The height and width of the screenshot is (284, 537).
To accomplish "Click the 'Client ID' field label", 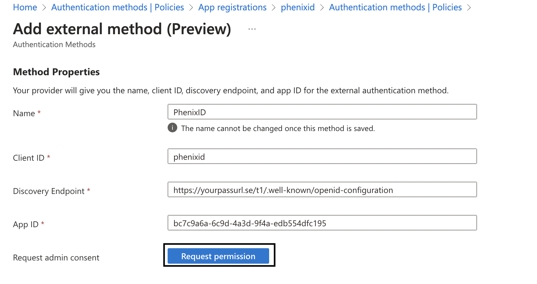I will coord(29,158).
